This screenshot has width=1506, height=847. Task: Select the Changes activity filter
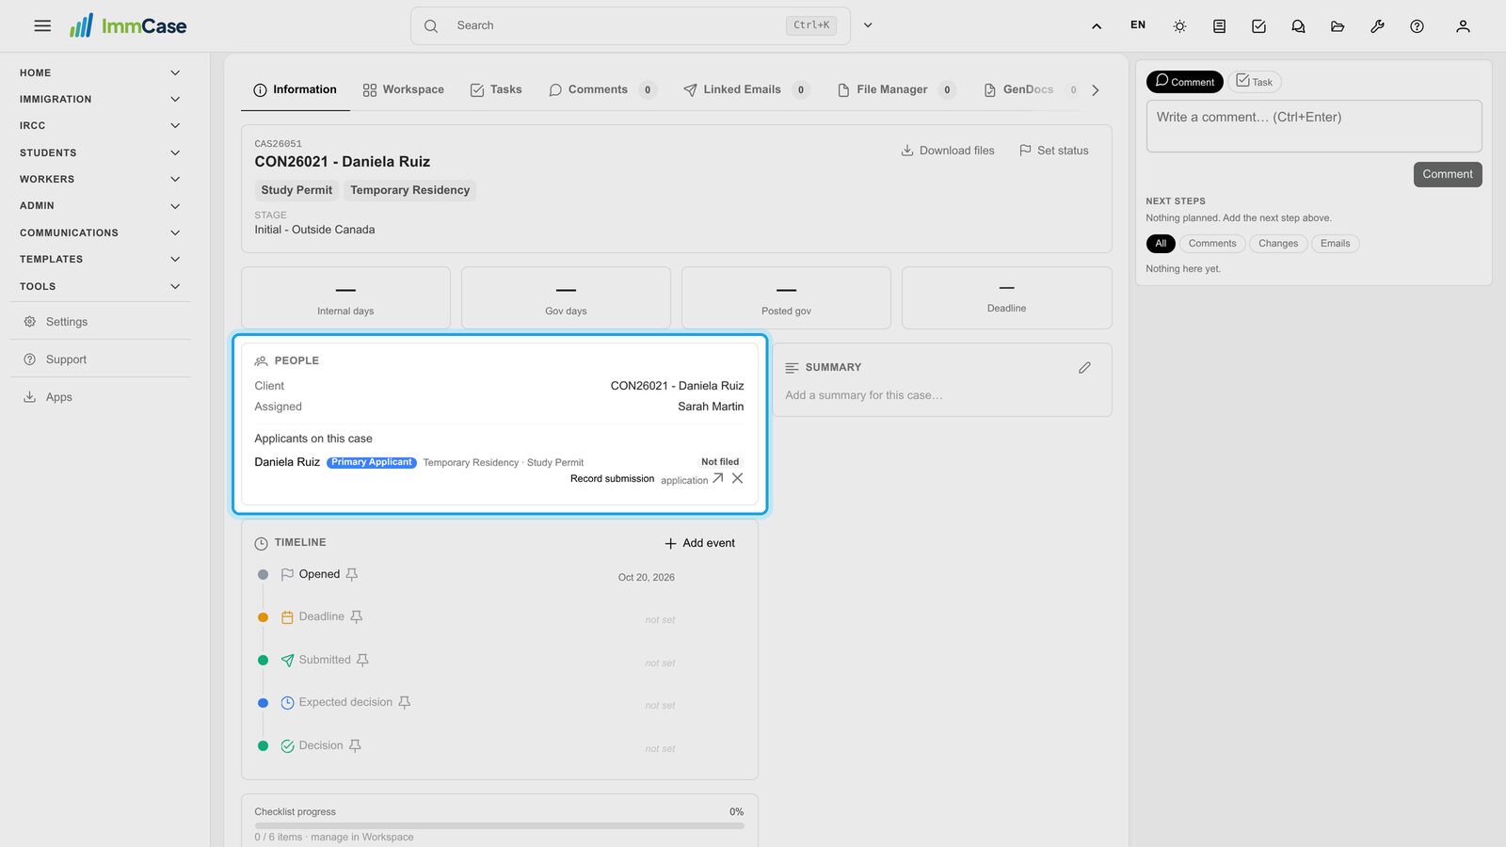(1278, 244)
